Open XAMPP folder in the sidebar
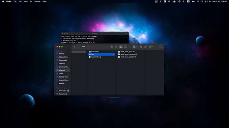 60,84
